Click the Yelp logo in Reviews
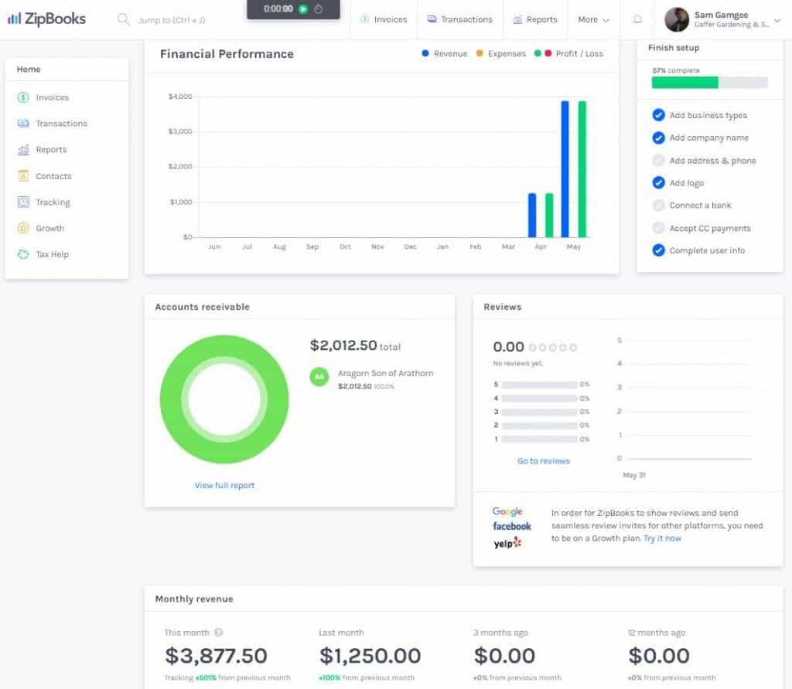The image size is (792, 689). click(x=507, y=543)
